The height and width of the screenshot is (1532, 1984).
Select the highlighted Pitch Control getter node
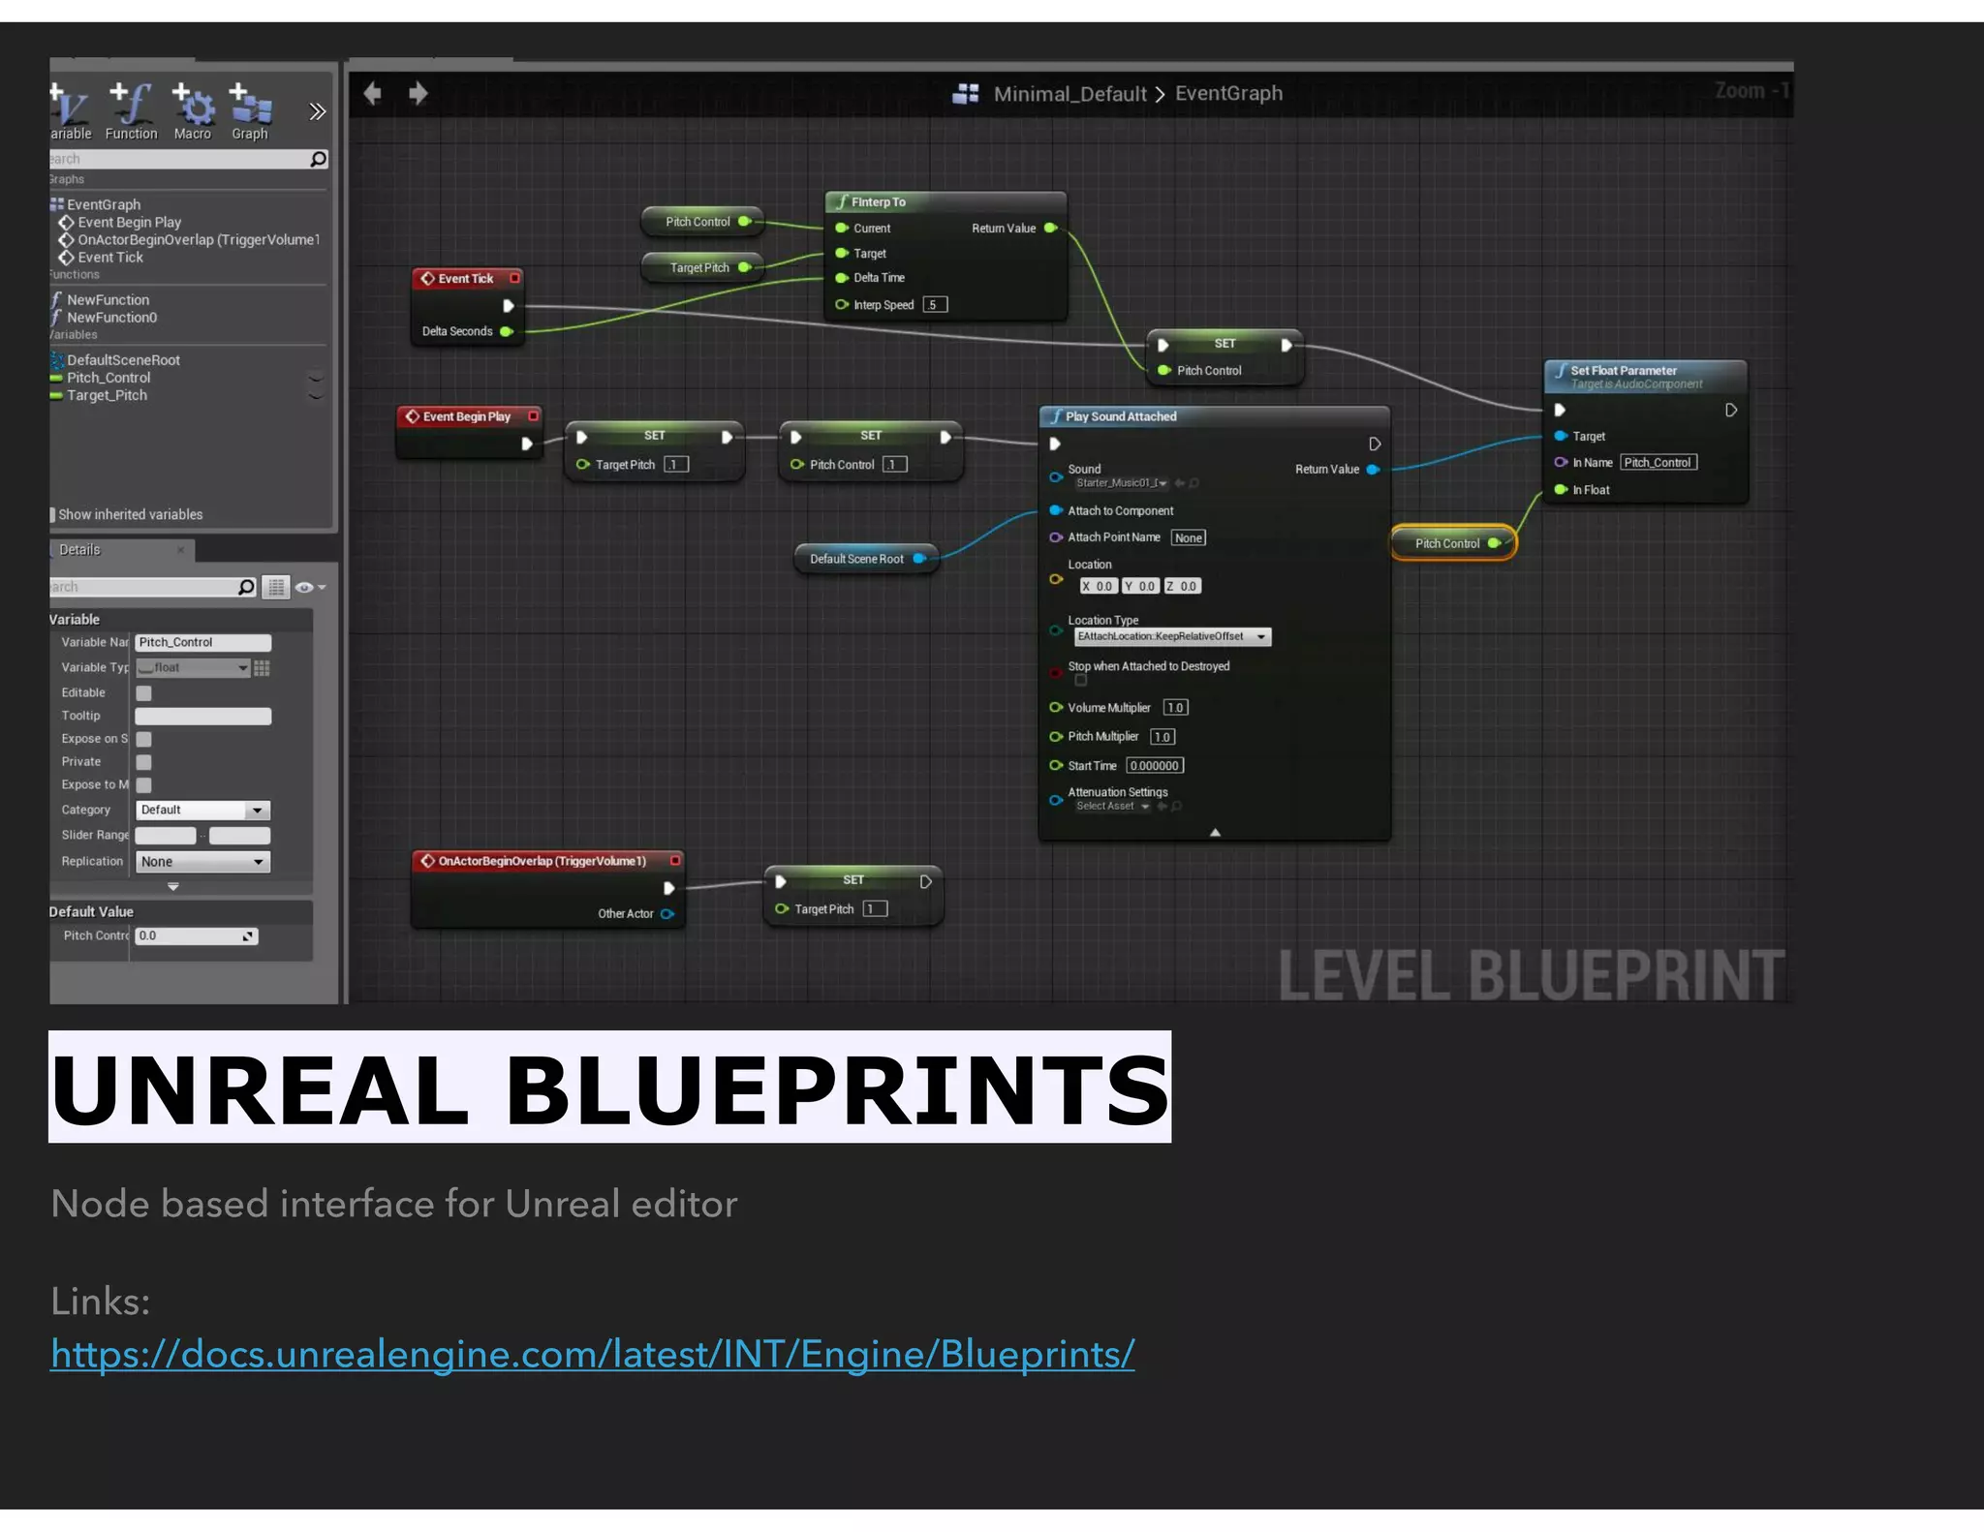click(x=1453, y=543)
